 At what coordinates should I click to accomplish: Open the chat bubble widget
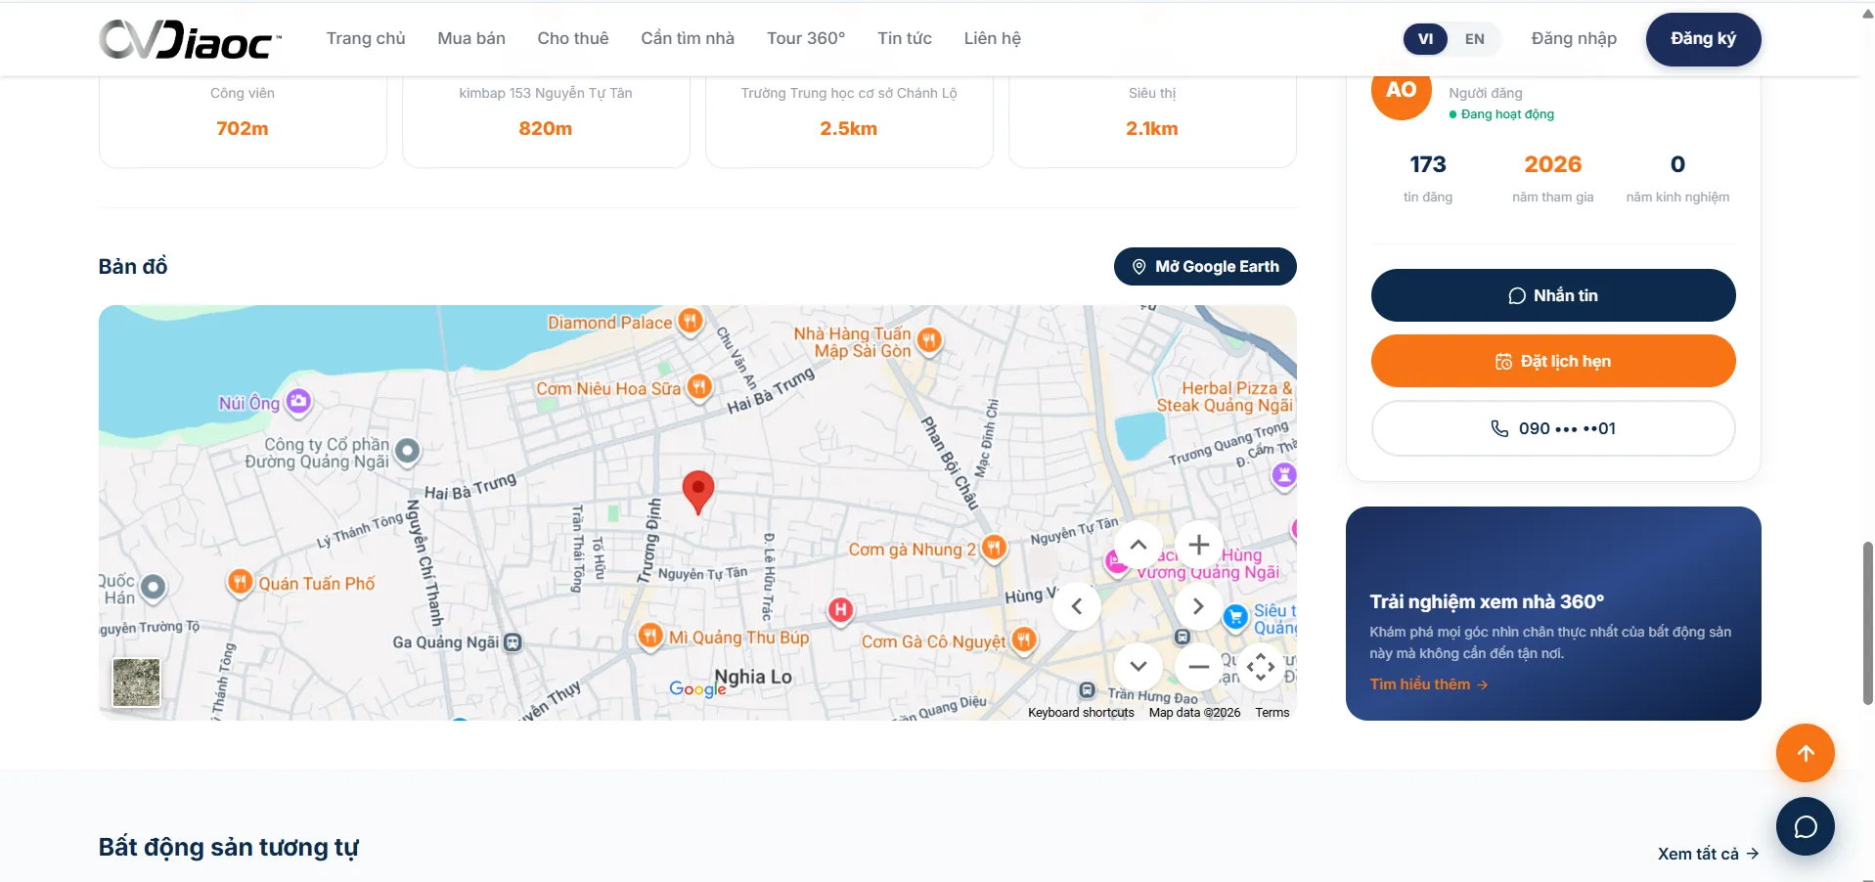(1806, 826)
